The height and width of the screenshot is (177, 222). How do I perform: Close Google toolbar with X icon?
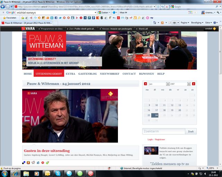3,12
